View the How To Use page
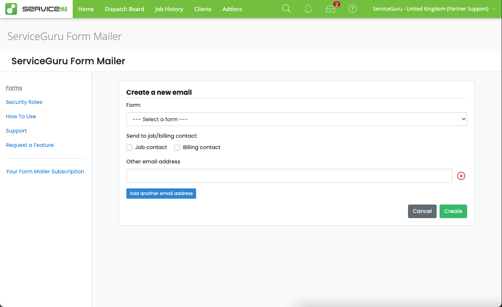The width and height of the screenshot is (502, 307). pos(21,116)
